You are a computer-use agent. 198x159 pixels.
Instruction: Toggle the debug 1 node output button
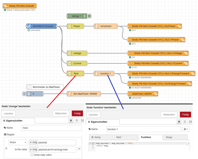[x=89, y=16]
